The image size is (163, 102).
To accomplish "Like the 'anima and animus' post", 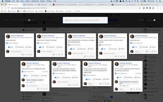I will click(x=26, y=75).
